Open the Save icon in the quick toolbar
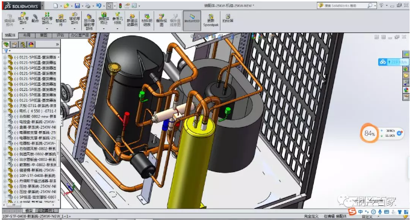 coord(77,5)
